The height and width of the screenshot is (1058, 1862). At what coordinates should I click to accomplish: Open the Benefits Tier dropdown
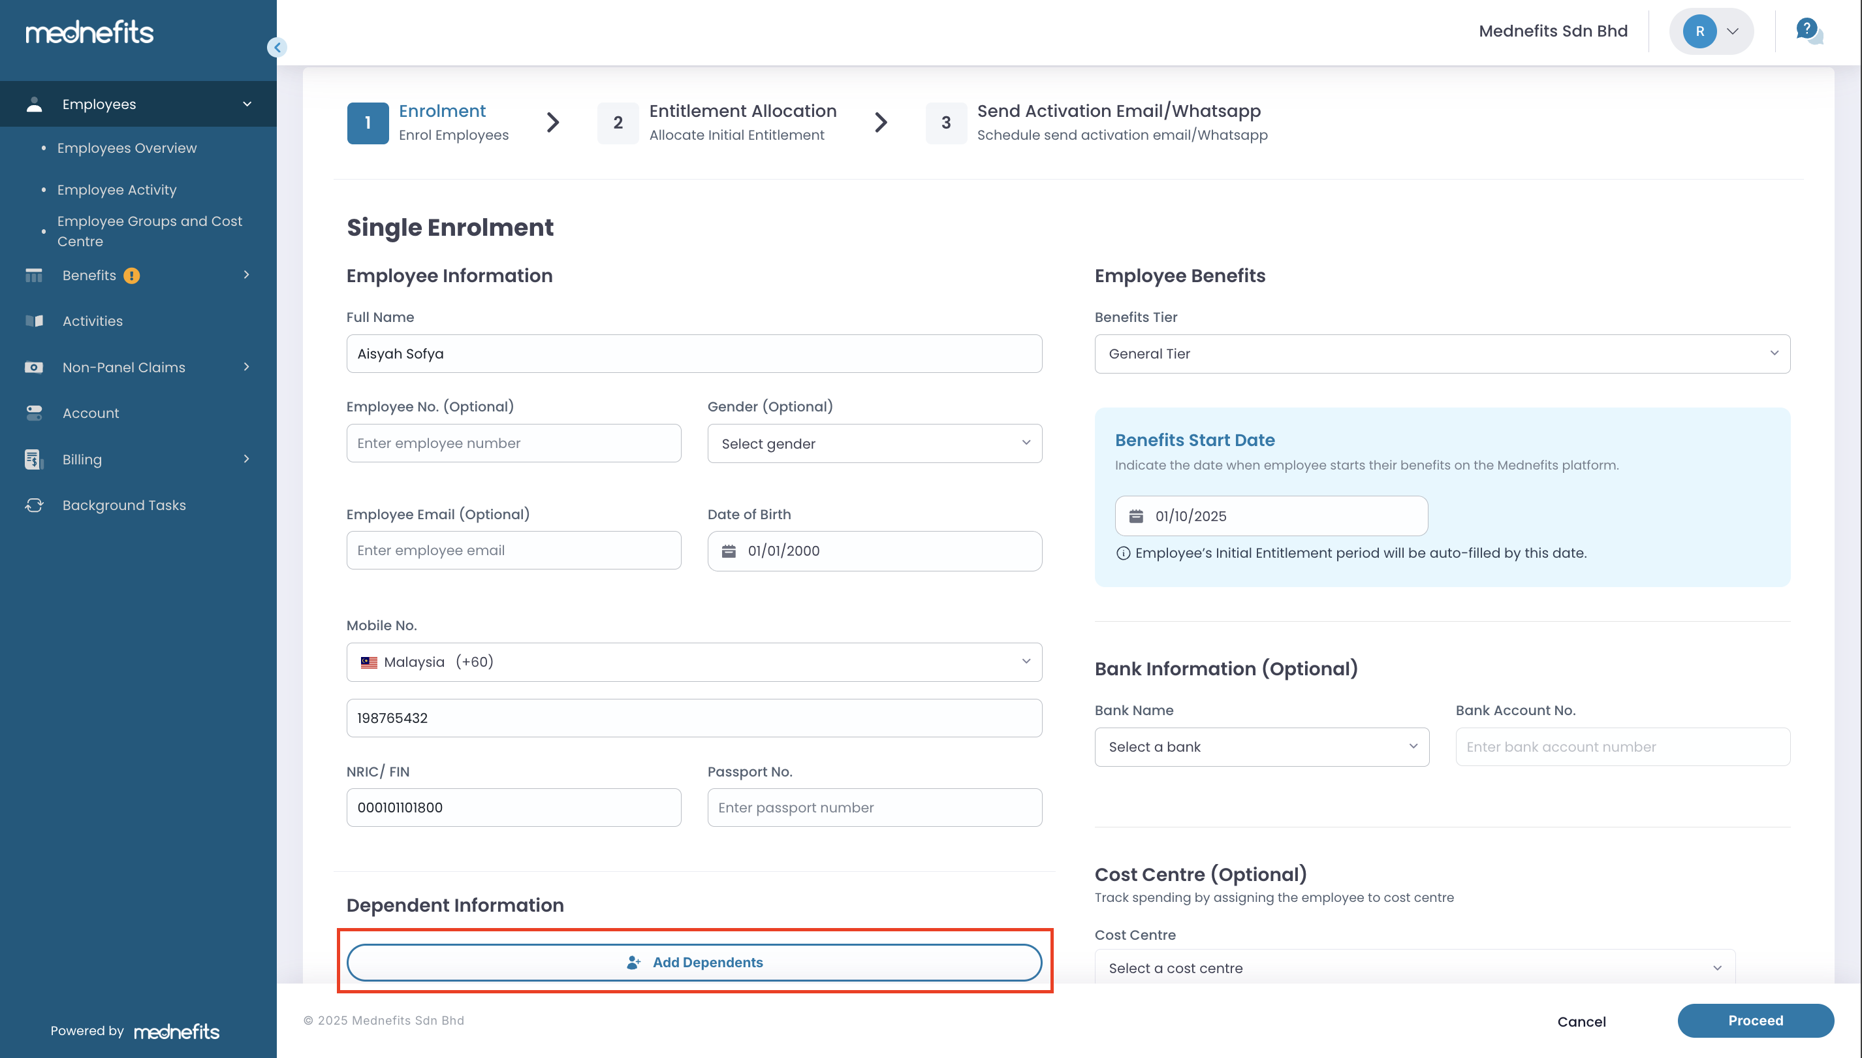(1442, 354)
